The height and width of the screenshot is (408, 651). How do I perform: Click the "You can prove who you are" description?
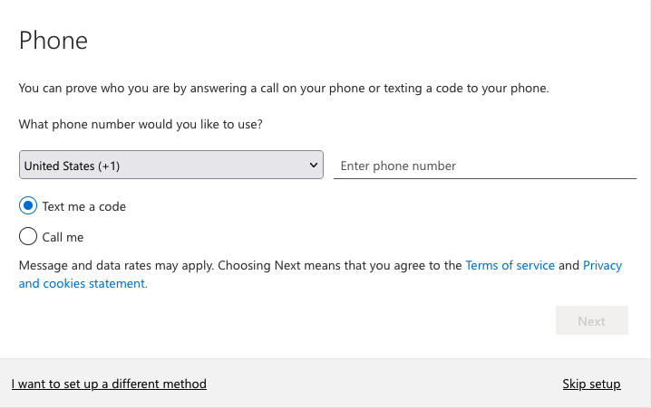pyautogui.click(x=284, y=89)
